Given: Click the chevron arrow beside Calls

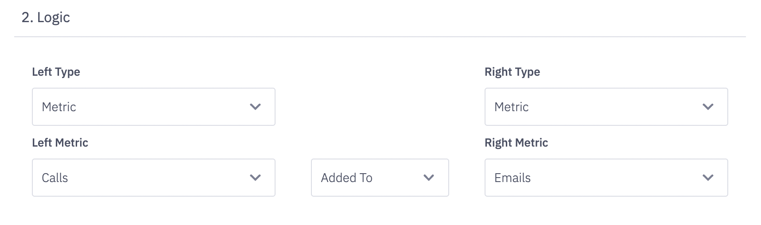Looking at the screenshot, I should tap(255, 178).
